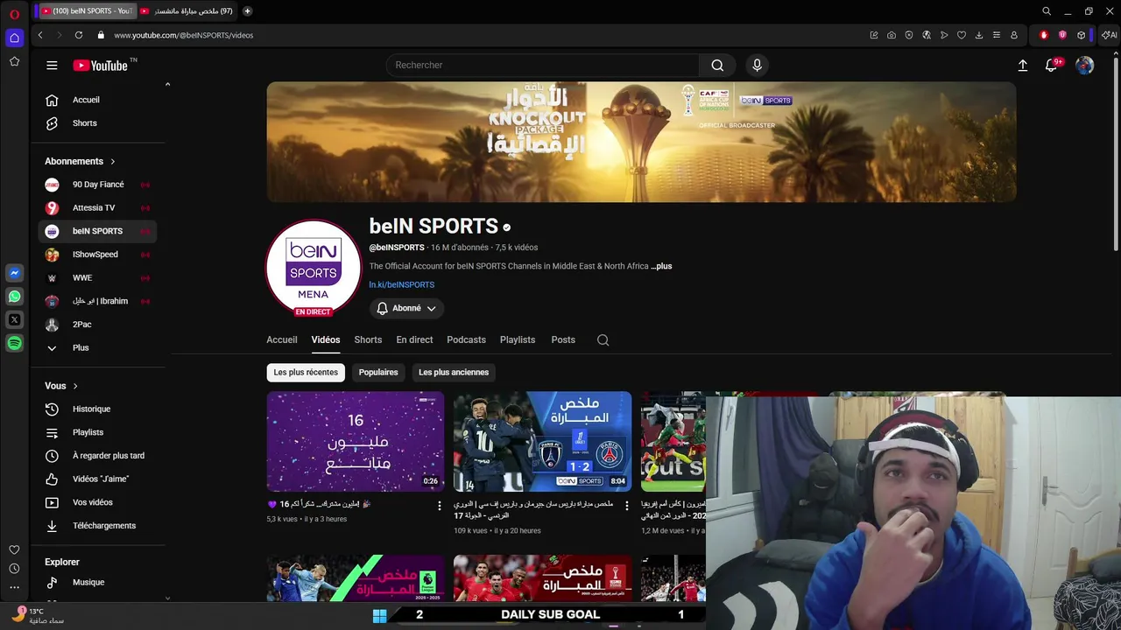Click the snapshot camera icon in address bar
The width and height of the screenshot is (1121, 630).
click(892, 35)
